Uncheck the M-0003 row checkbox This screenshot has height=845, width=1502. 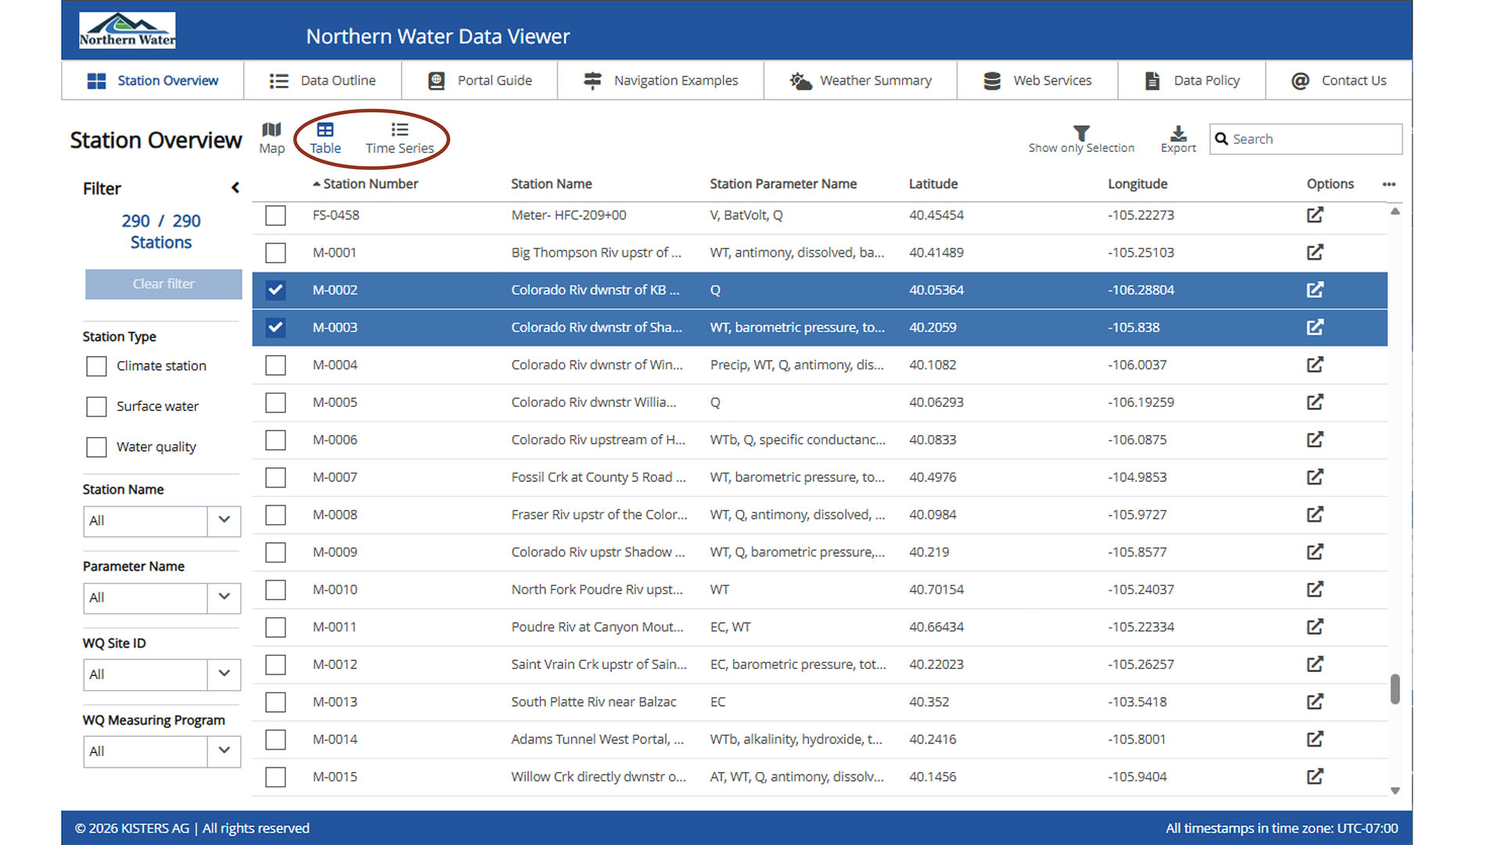click(275, 328)
